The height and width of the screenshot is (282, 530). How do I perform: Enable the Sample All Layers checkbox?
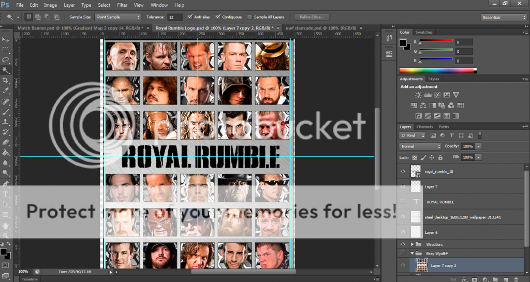[x=251, y=17]
